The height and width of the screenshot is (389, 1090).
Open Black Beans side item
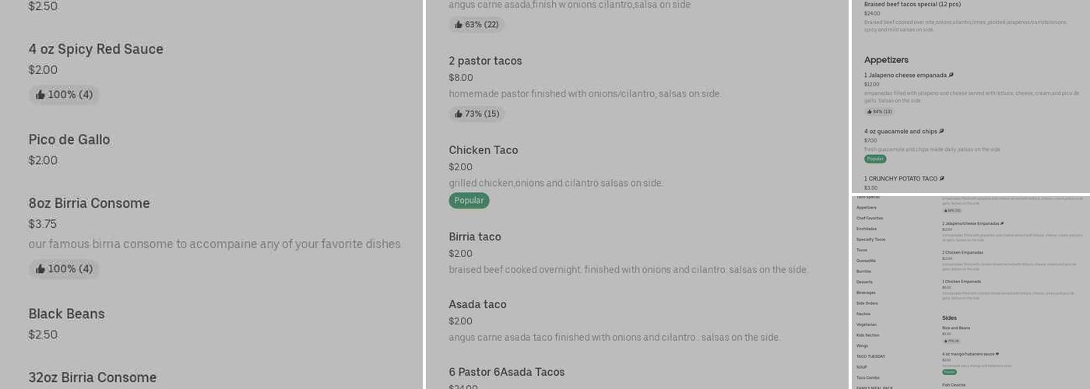[x=66, y=314]
